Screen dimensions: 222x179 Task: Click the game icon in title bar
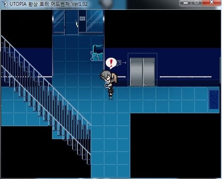coord(5,4)
